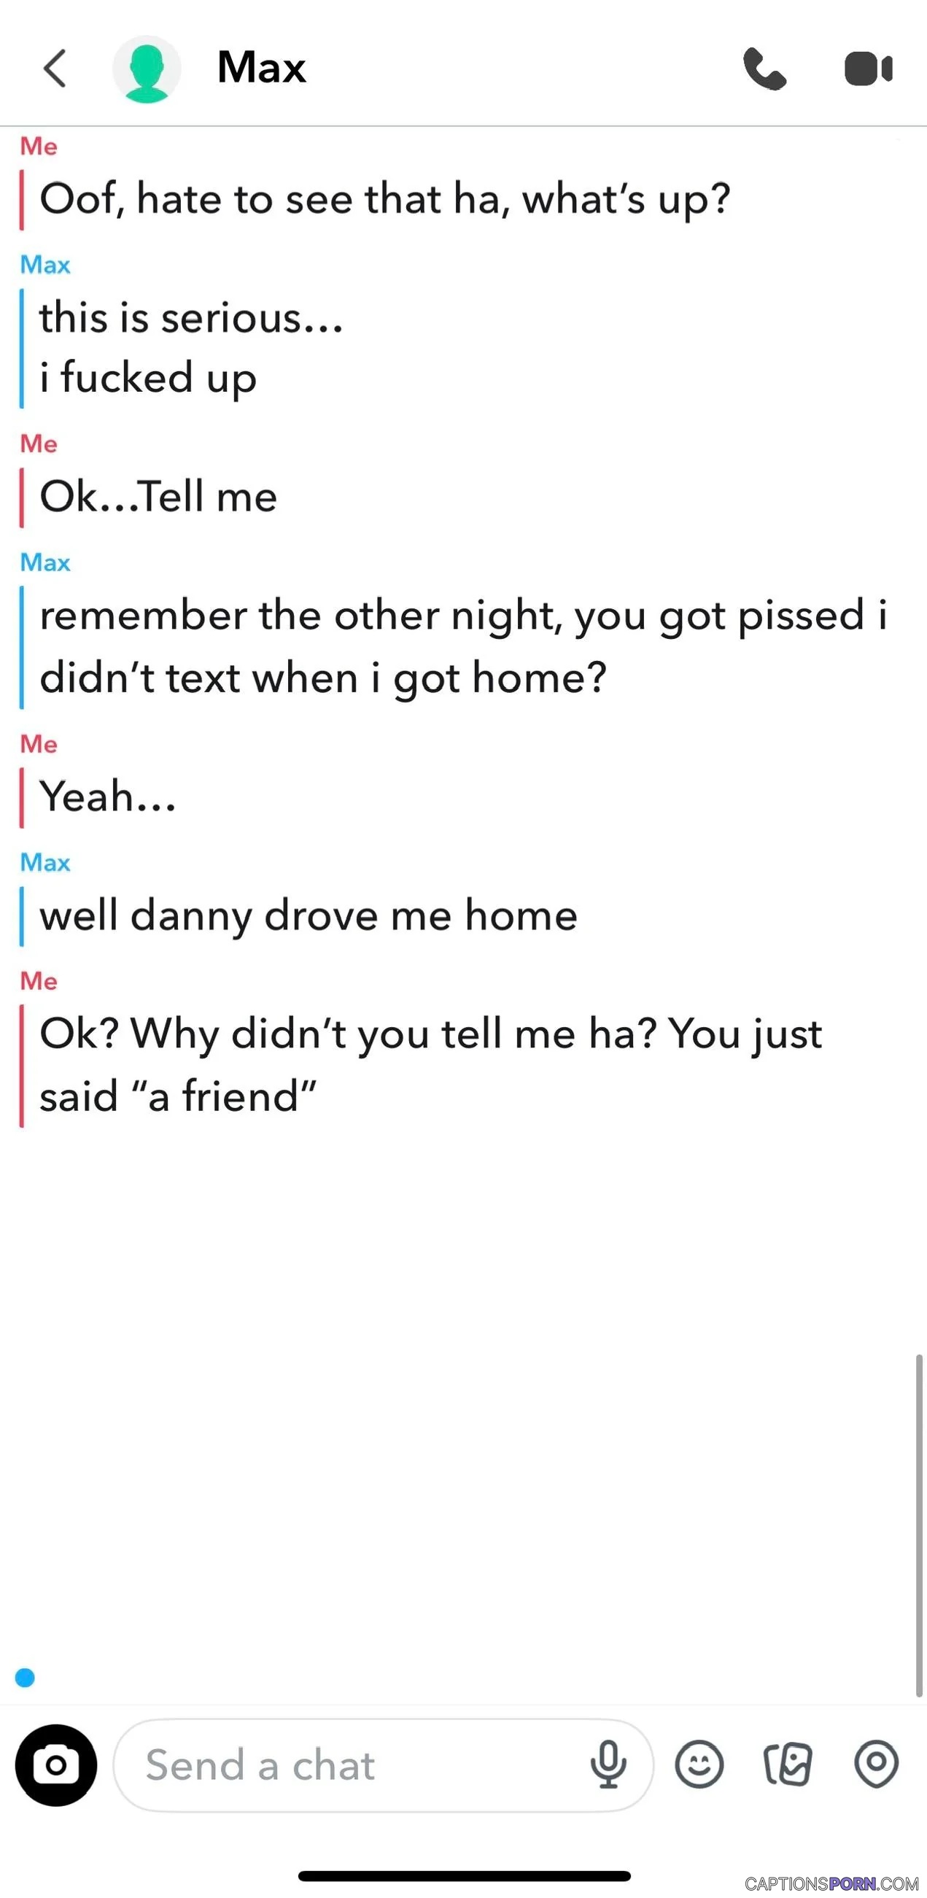Open the black camera button
Image resolution: width=927 pixels, height=1898 pixels.
(56, 1765)
